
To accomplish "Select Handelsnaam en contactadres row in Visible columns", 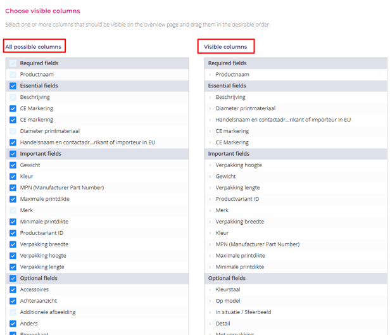I will point(283,120).
